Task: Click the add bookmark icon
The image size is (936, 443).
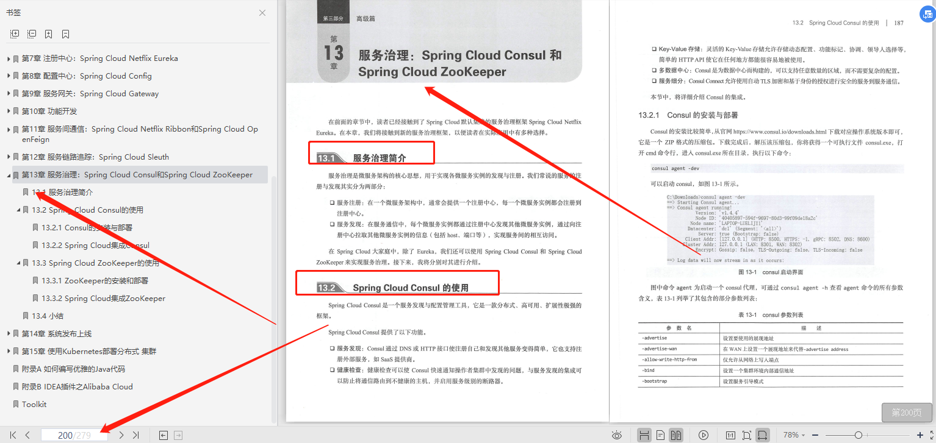Action: tap(48, 34)
